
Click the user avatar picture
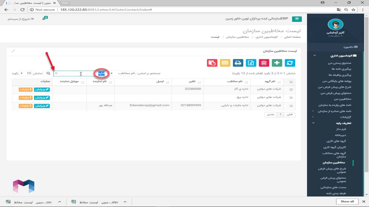[x=335, y=25]
